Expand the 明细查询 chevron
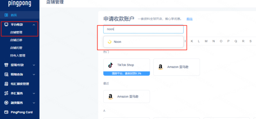 [x=34, y=74]
